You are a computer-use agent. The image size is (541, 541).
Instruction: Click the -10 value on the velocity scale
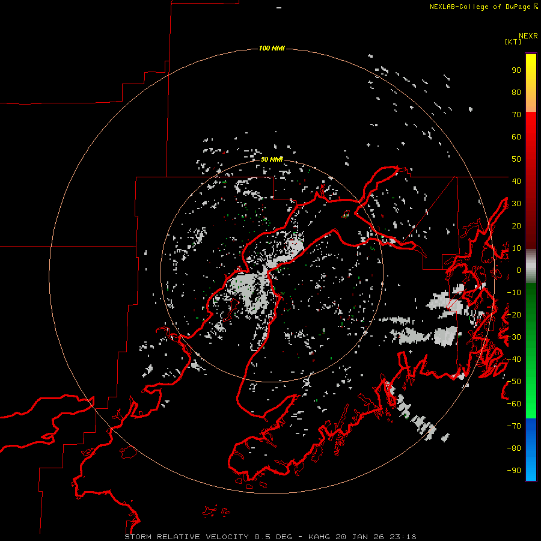(x=514, y=293)
